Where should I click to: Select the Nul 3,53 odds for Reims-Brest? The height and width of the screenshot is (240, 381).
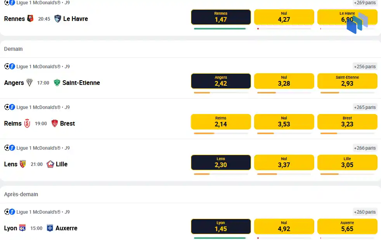point(284,122)
